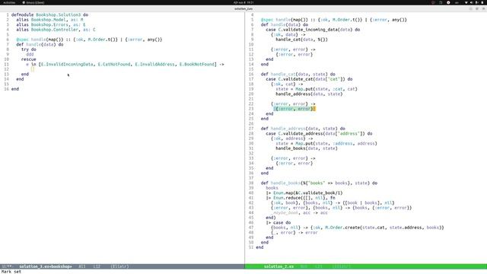This screenshot has width=487, height=274.
Task: Click the battery icon in the top bar
Action: point(482,2)
